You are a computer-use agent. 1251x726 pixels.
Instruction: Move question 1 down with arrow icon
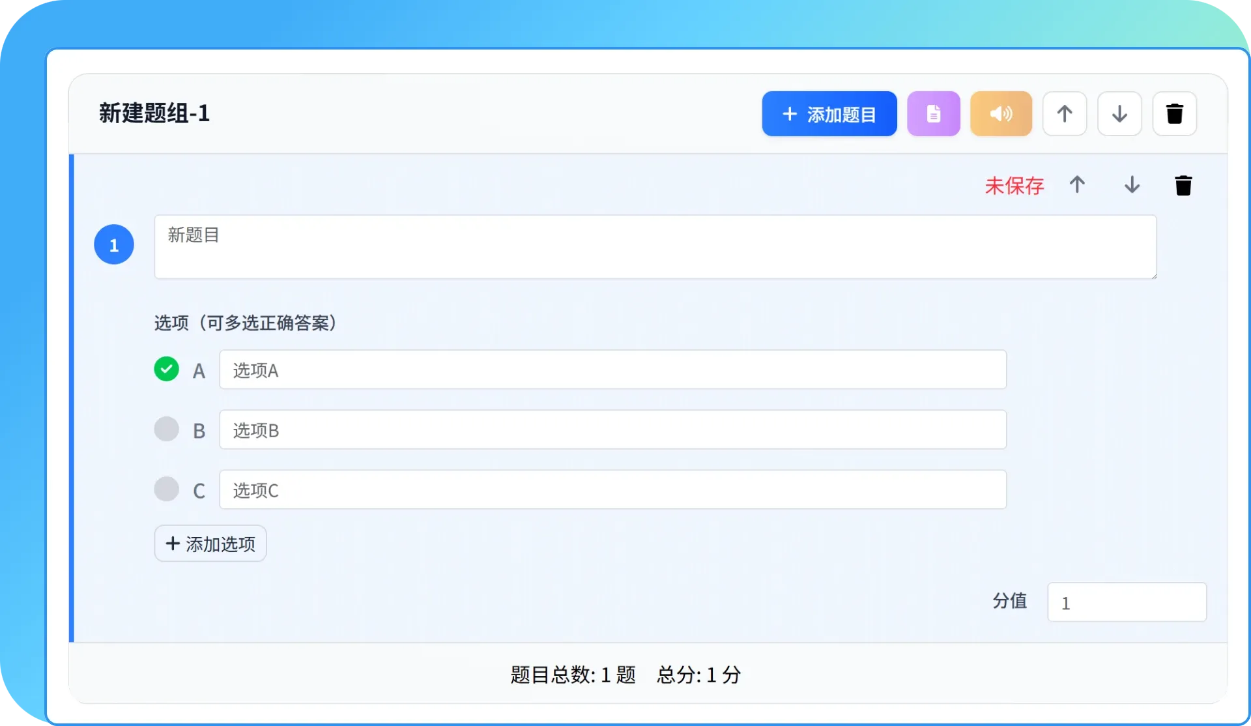pos(1132,185)
